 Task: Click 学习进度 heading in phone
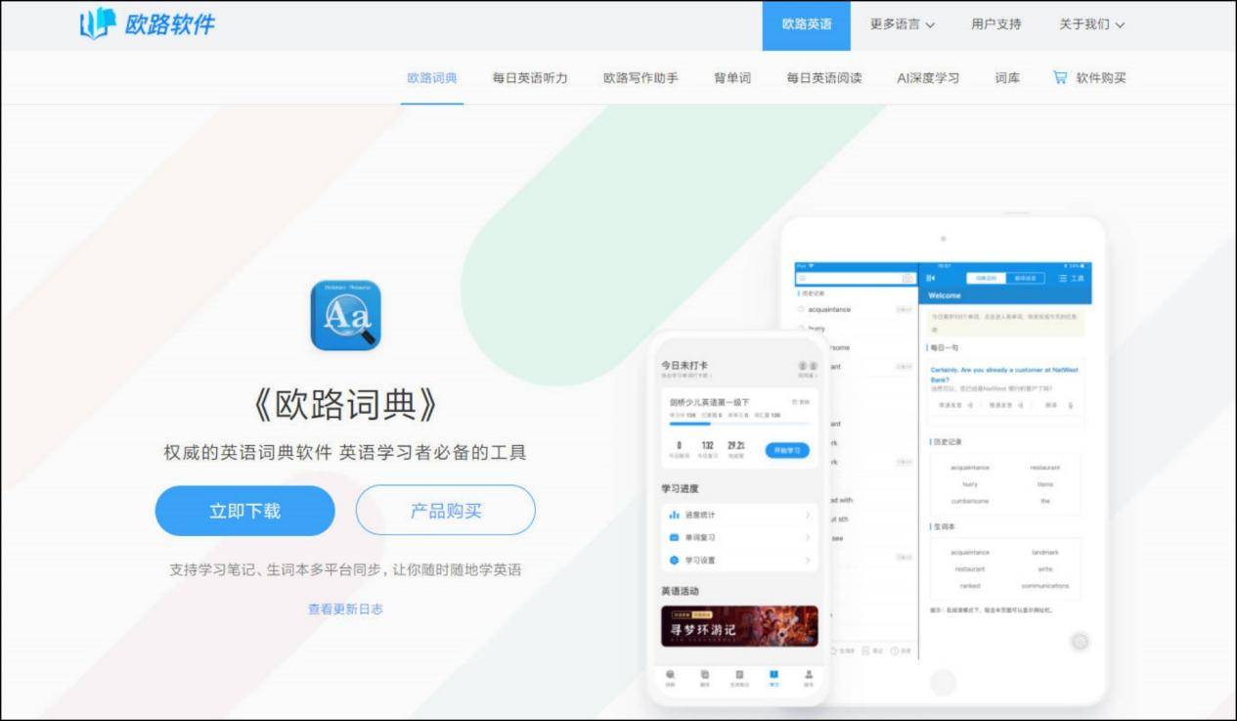click(x=680, y=488)
